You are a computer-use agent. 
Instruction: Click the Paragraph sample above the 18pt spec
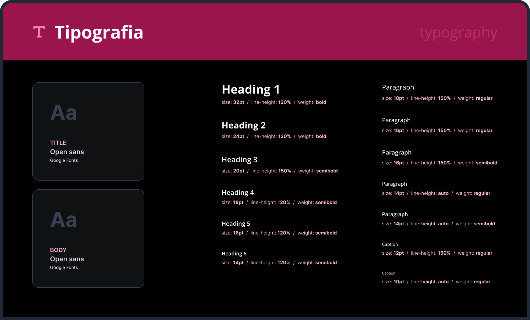coord(398,87)
